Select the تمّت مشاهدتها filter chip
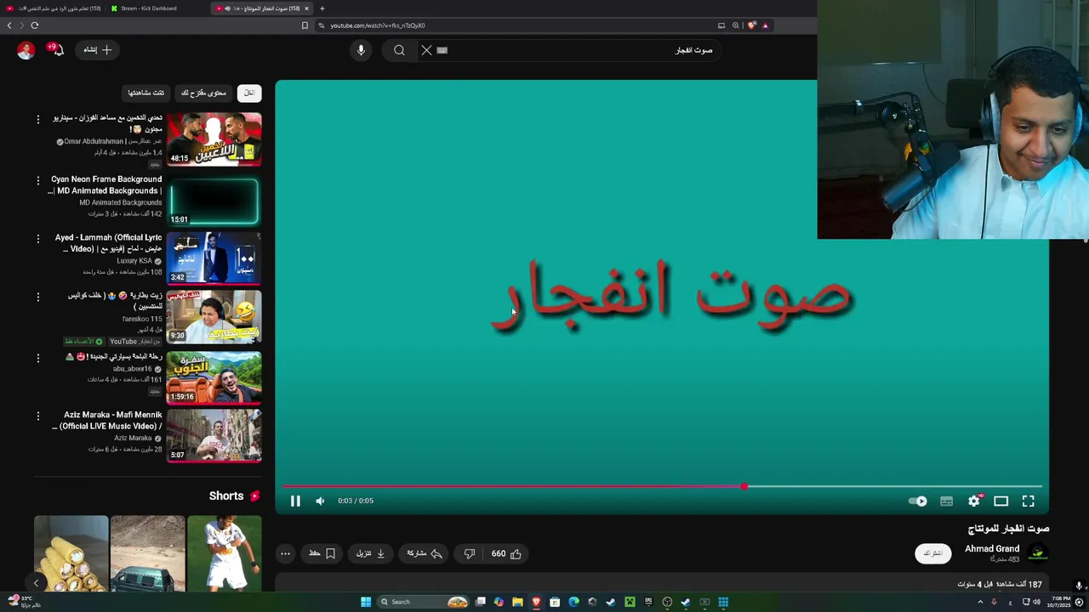 146,93
